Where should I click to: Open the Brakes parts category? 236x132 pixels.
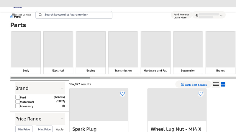220,53
